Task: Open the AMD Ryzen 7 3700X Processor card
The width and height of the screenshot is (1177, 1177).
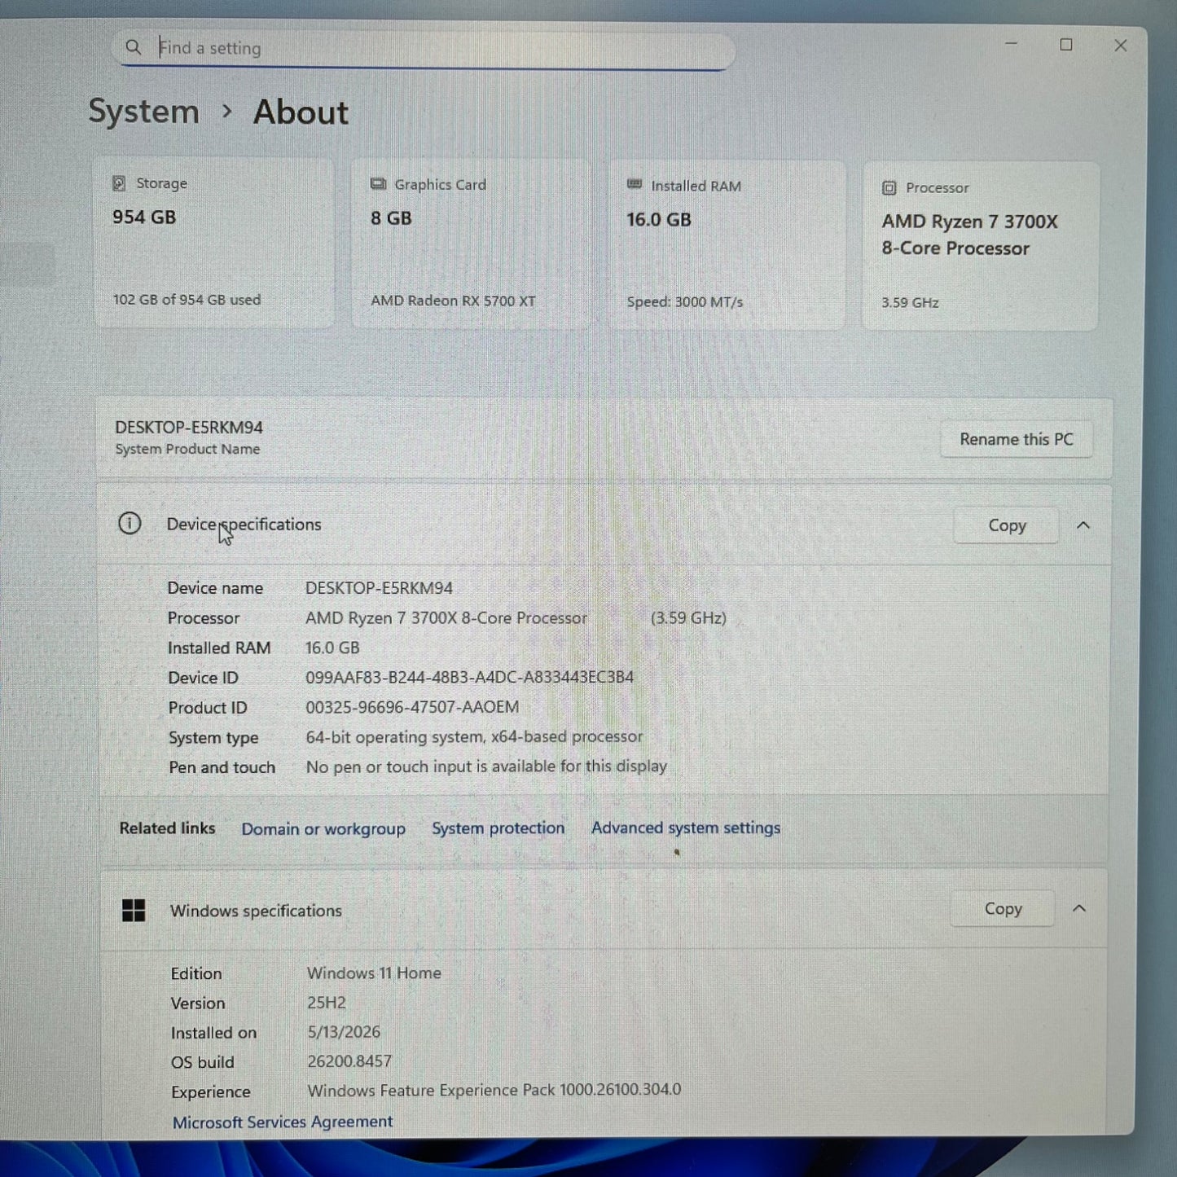Action: tap(981, 247)
